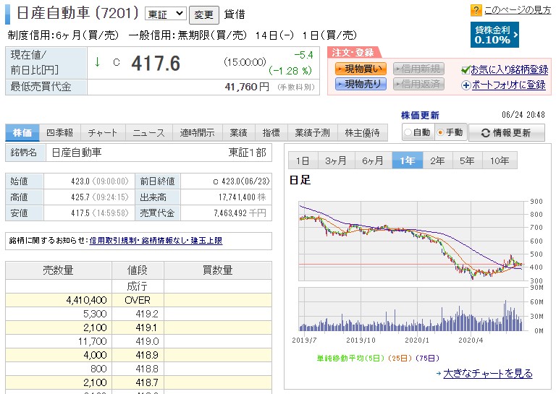The image size is (556, 394).
Task: Click the 418.9 price row
Action: click(139, 355)
